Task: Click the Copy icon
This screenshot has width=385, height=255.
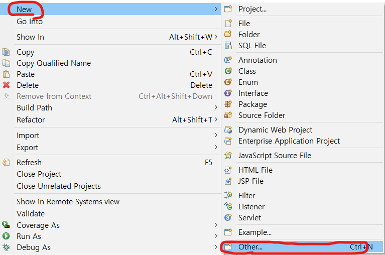Action: pyautogui.click(x=6, y=52)
